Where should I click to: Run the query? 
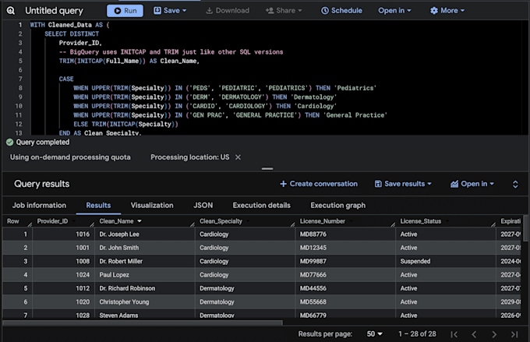click(x=125, y=11)
